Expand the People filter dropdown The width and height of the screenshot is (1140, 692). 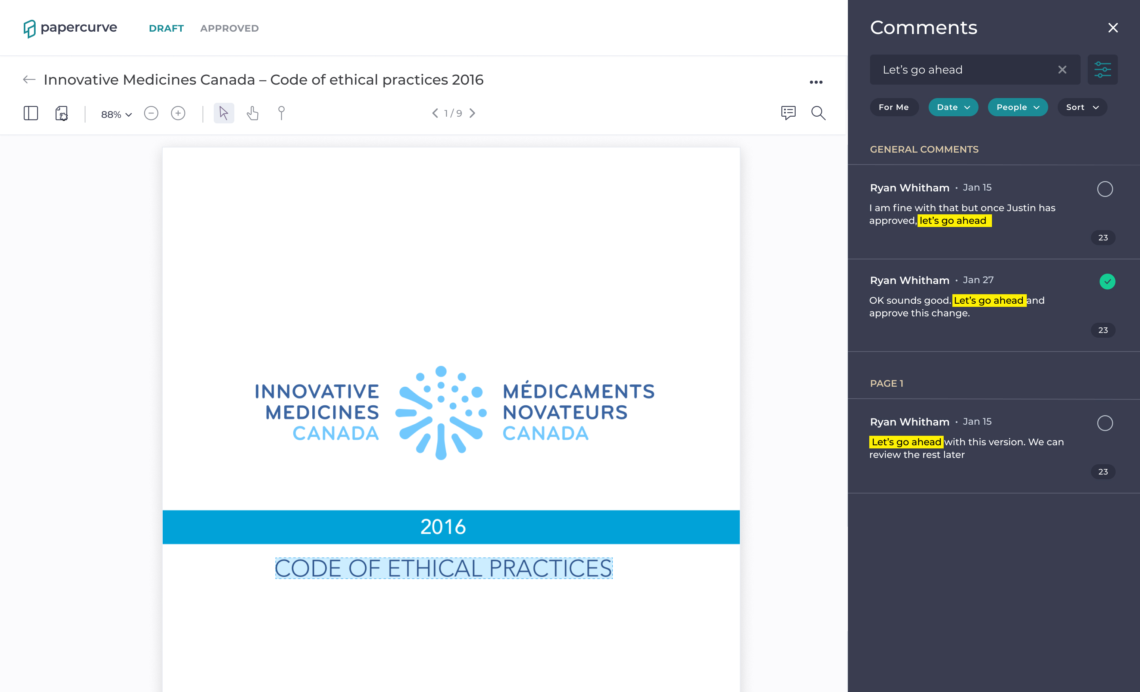1017,107
